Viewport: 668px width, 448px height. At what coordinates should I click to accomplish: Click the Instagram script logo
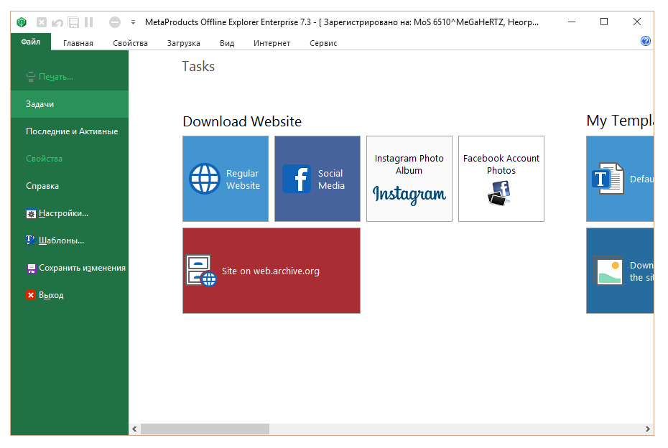click(409, 195)
